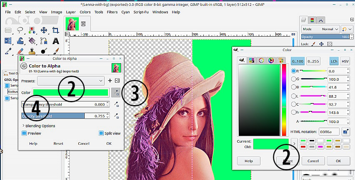
Task: Select the Rectangle Select tool
Action: coord(8,30)
